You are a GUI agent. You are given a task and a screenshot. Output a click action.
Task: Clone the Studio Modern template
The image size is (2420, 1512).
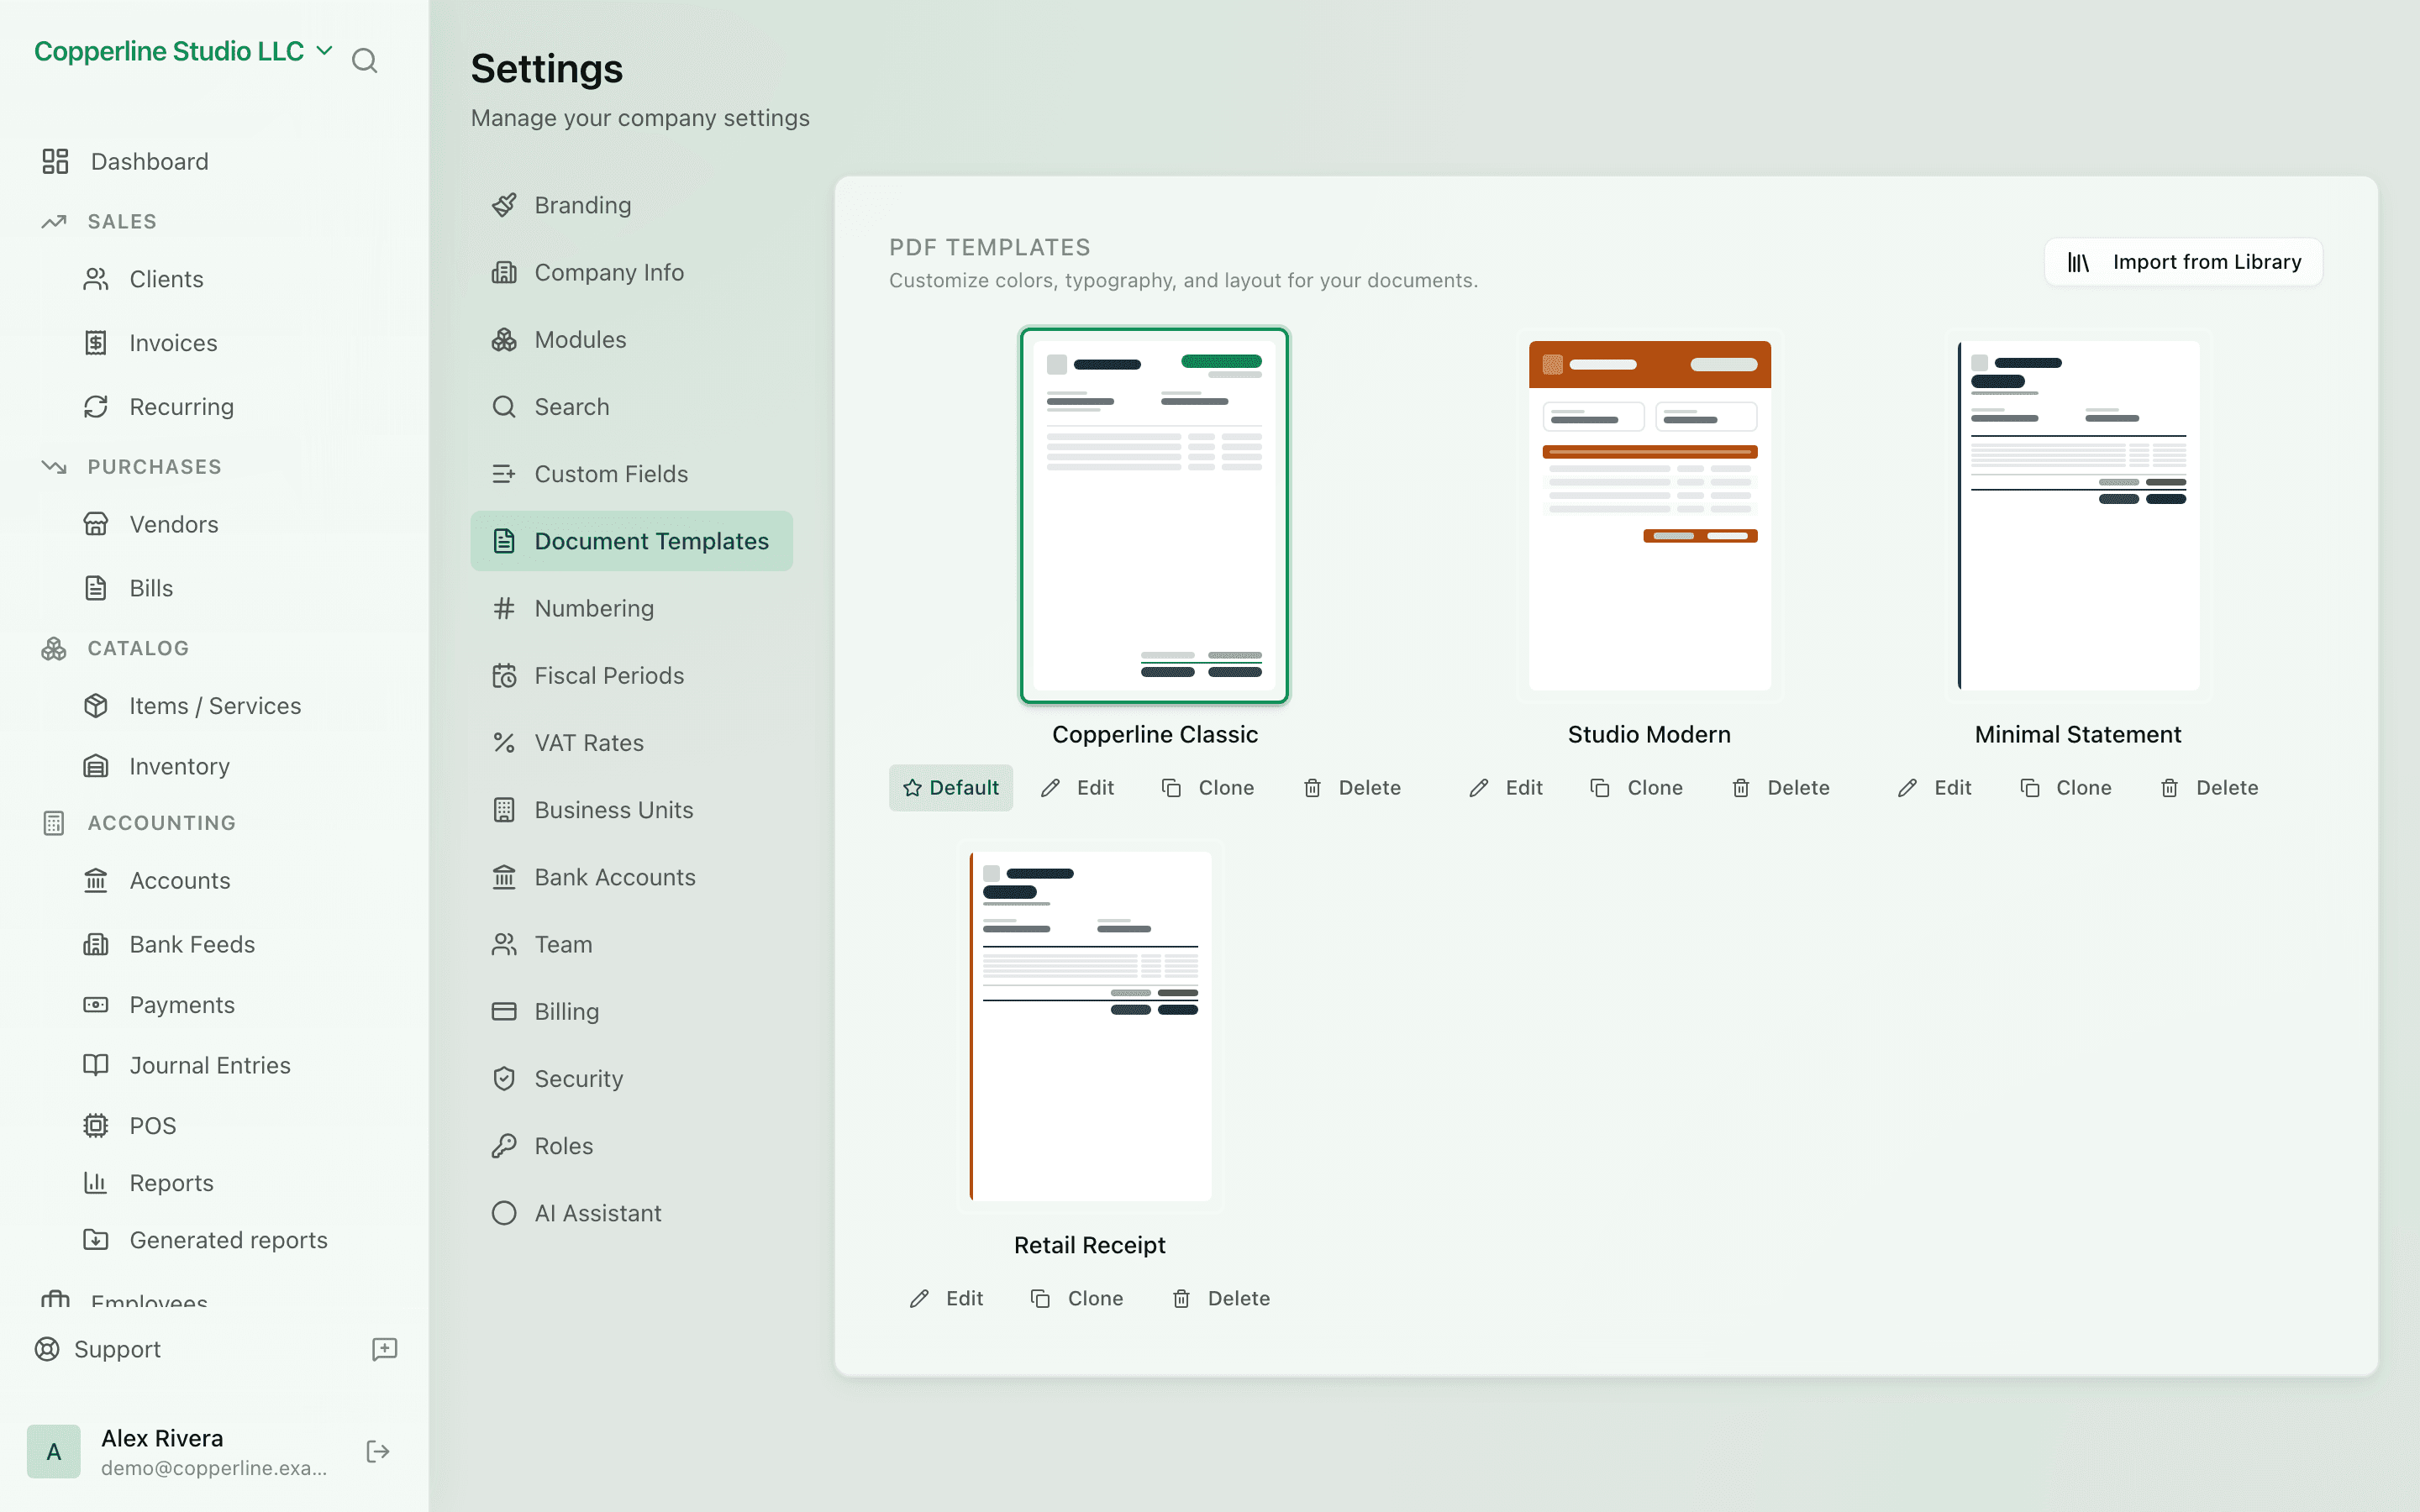[1636, 788]
